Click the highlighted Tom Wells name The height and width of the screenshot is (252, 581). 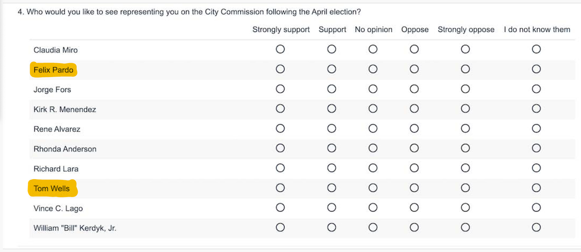(x=52, y=189)
